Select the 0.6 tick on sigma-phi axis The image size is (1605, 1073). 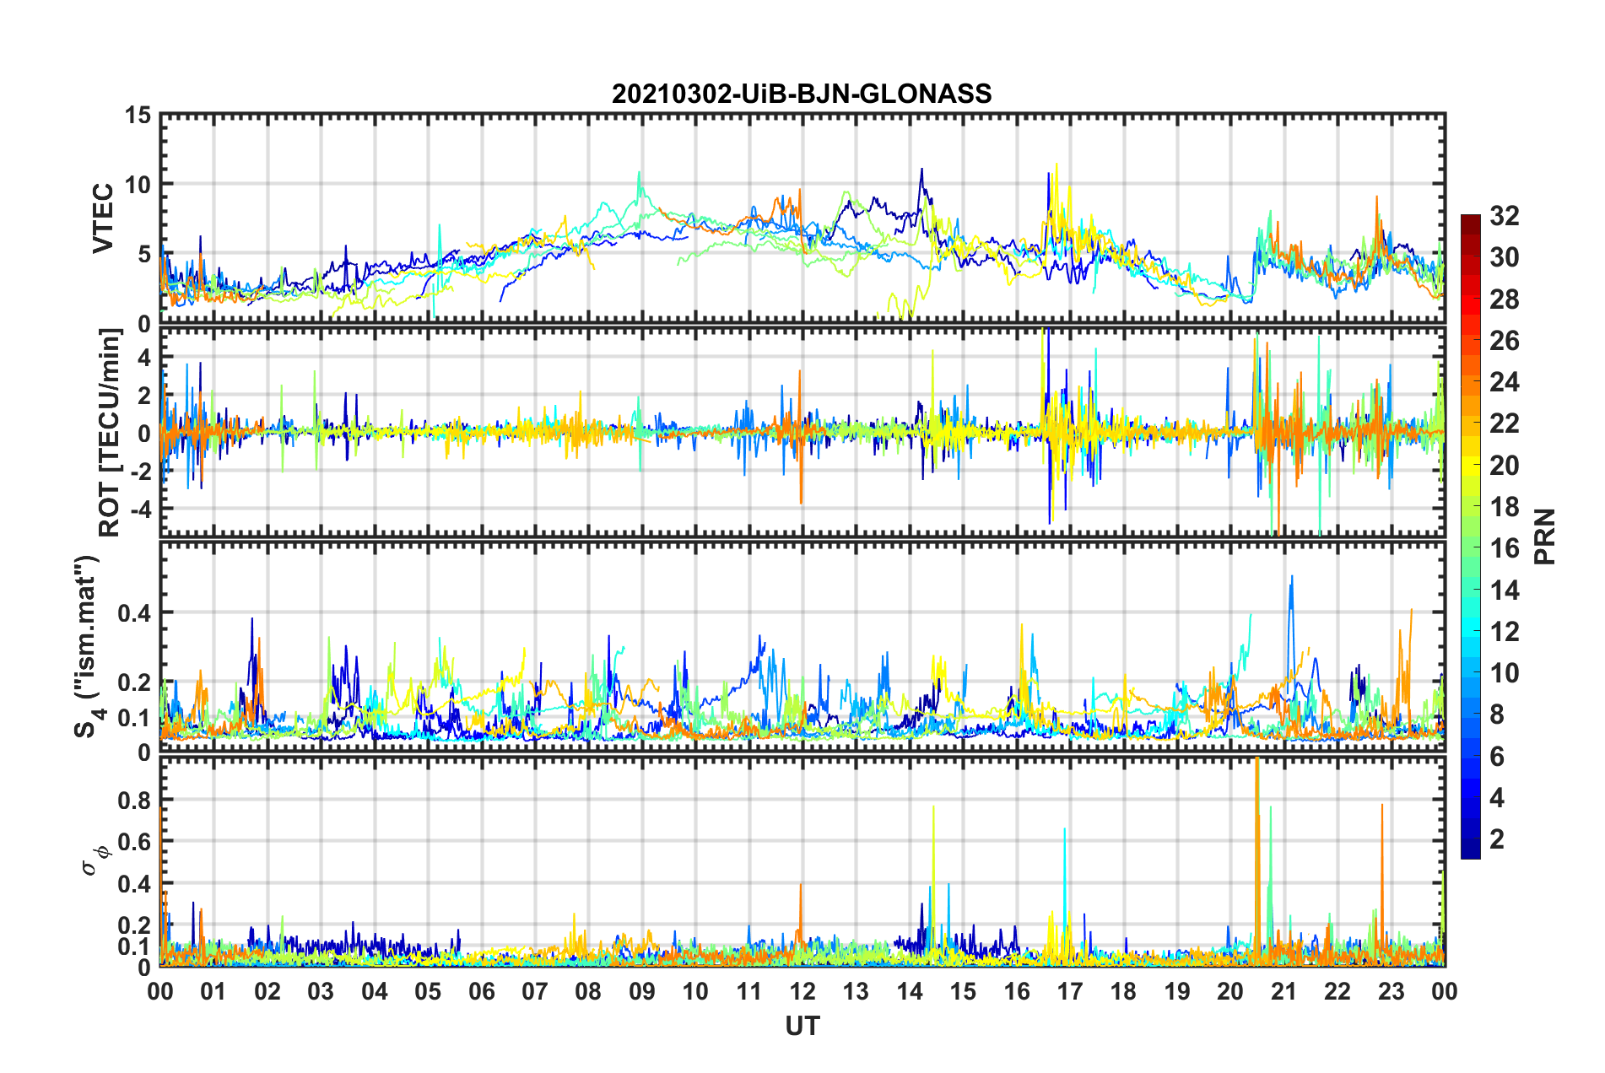[x=134, y=842]
